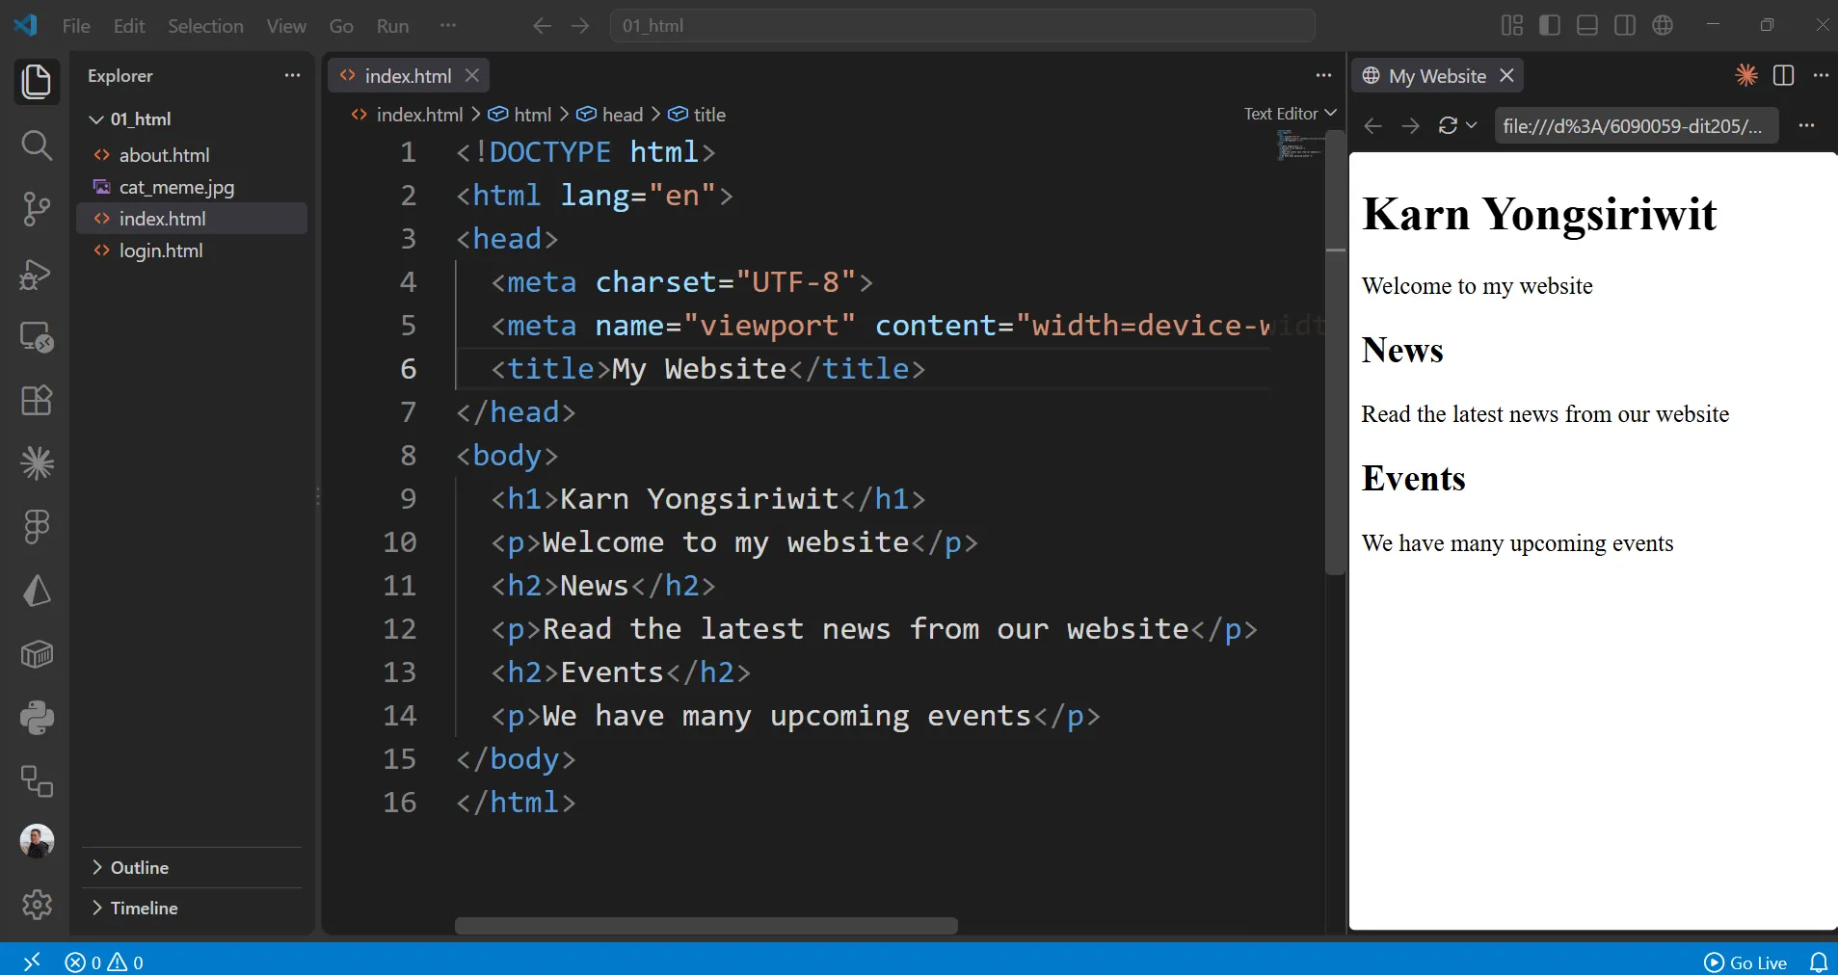Open cat_meme.jpg in the Explorer

(x=192, y=187)
